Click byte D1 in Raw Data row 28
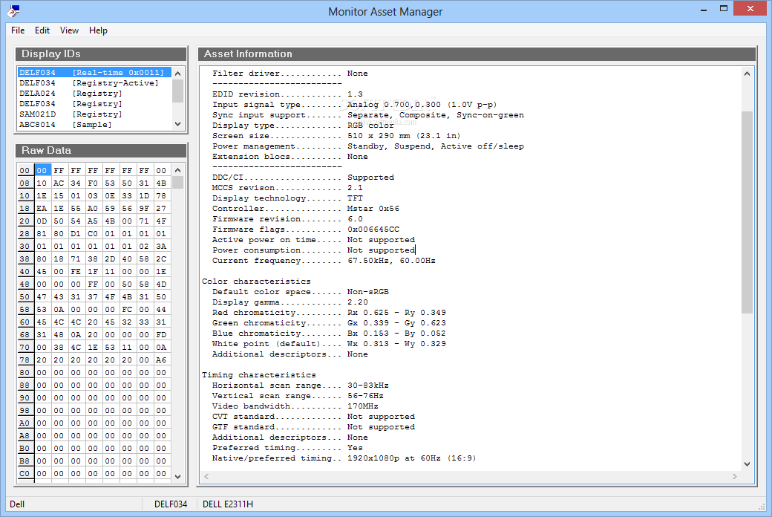Image resolution: width=772 pixels, height=517 pixels. 76,233
